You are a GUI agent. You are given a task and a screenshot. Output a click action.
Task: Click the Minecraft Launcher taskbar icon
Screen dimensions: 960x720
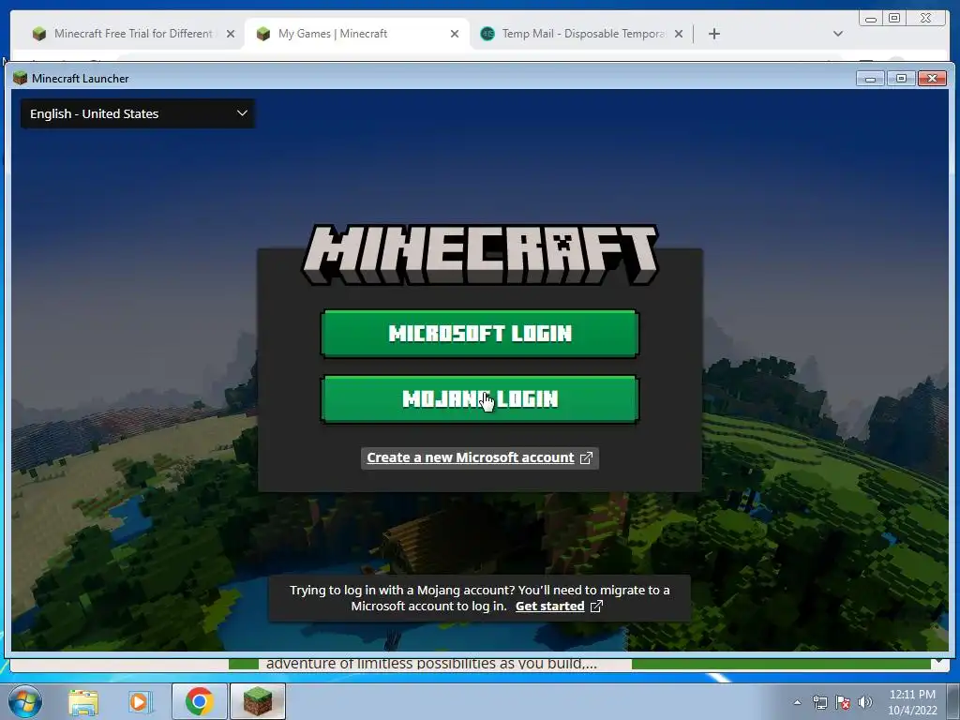[258, 701]
